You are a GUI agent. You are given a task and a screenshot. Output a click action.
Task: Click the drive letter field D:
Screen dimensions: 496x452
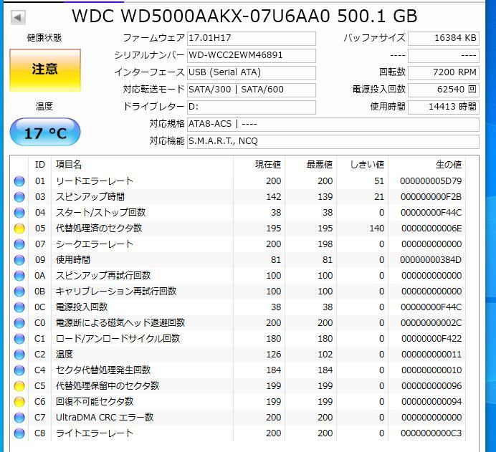pyautogui.click(x=252, y=107)
